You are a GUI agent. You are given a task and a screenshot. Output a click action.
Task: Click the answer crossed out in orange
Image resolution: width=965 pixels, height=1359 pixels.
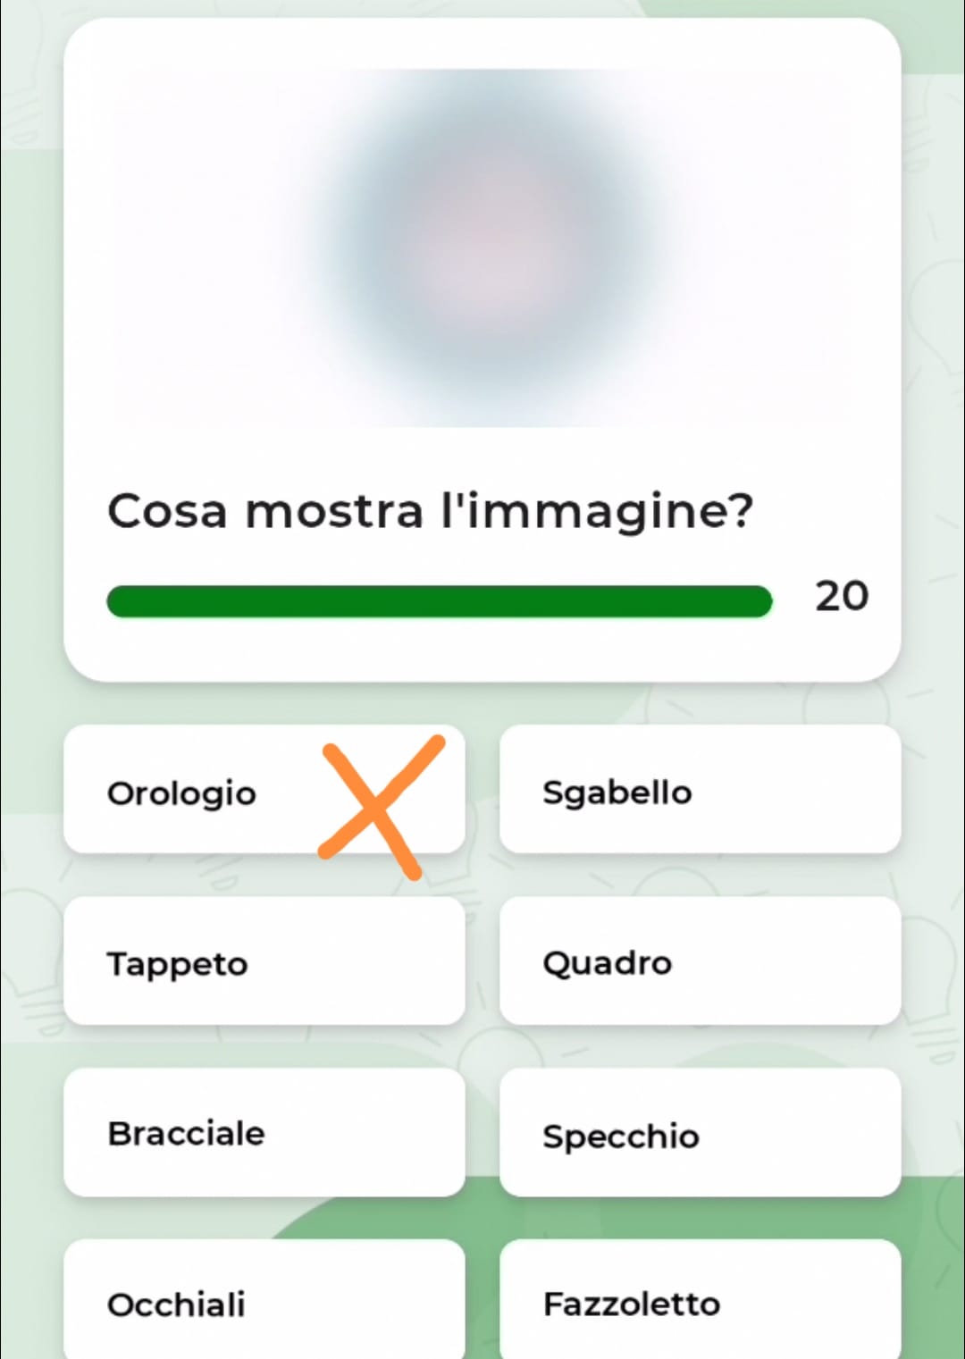[183, 793]
